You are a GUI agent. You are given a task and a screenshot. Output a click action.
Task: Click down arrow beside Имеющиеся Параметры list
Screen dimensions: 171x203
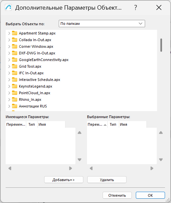[79, 160]
